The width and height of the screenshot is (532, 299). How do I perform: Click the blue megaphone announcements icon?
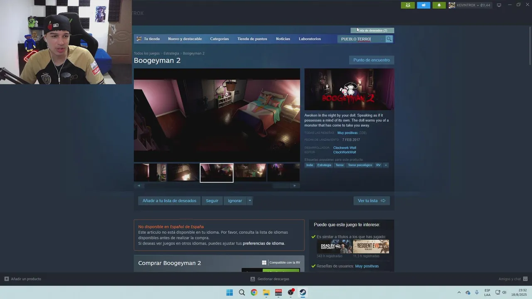424,5
